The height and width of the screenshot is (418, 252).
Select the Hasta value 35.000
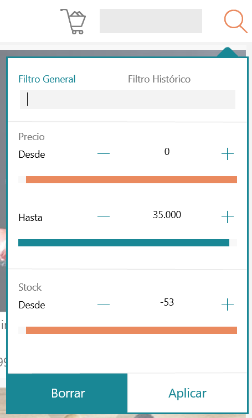pos(167,215)
